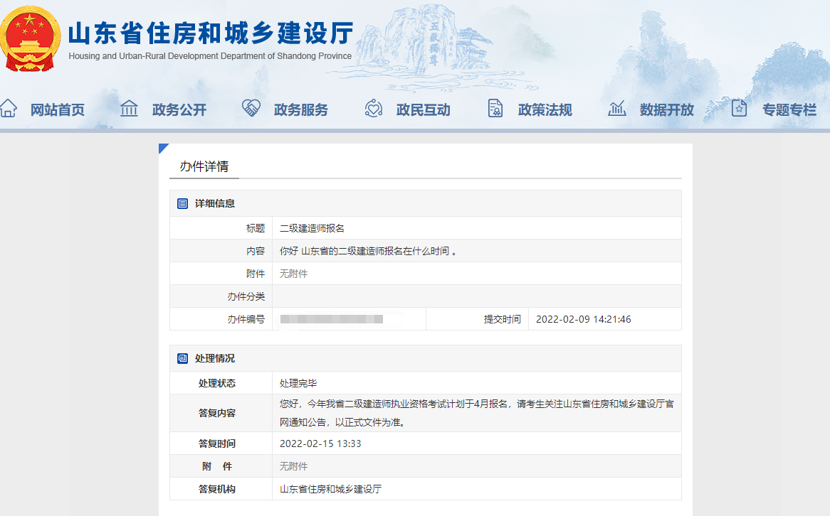Open the 政务公开 navigation item
This screenshot has height=516, width=830.
[179, 109]
